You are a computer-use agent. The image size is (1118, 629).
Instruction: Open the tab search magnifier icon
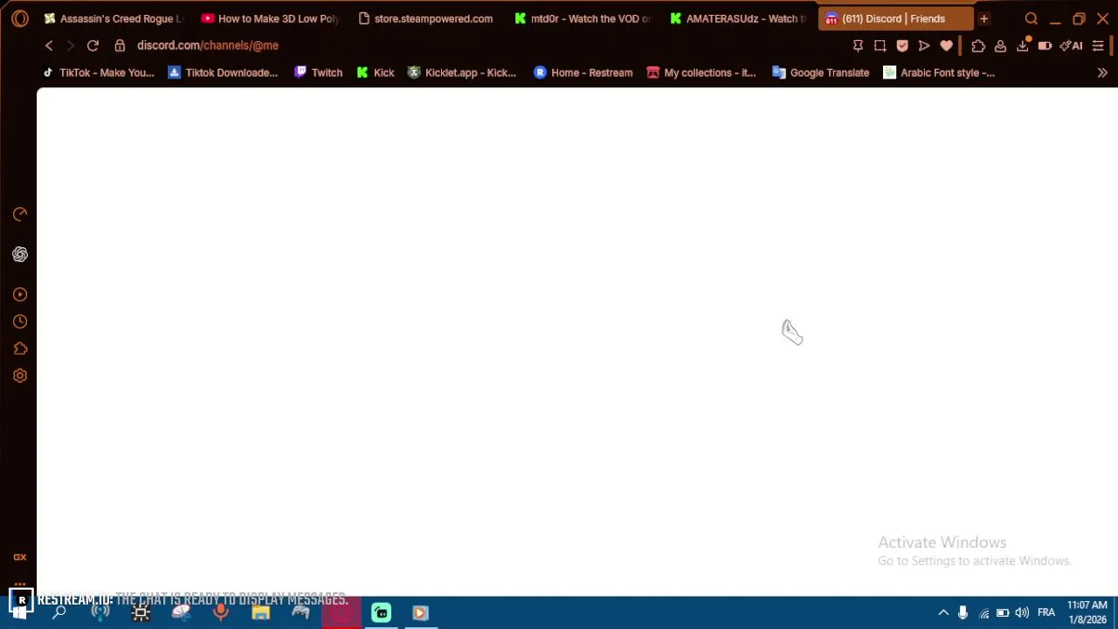click(x=1032, y=18)
